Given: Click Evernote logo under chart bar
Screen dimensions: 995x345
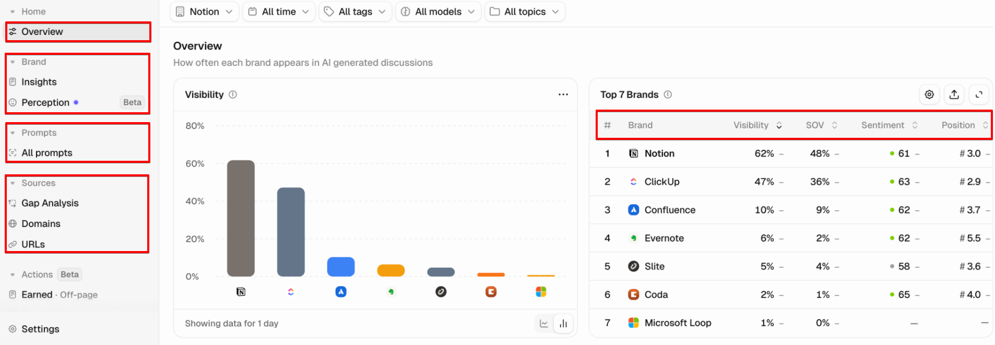Looking at the screenshot, I should pos(391,292).
